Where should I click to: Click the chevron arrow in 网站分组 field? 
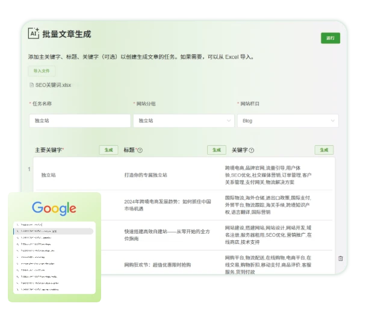[x=229, y=121]
